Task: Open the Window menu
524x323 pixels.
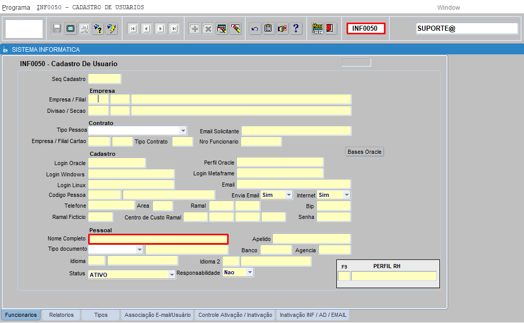Action: [x=449, y=7]
